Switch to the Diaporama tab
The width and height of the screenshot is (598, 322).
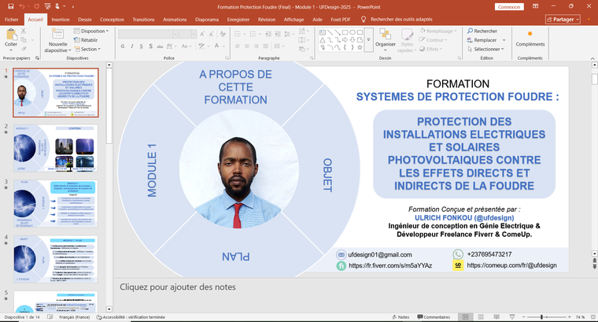pyautogui.click(x=207, y=18)
